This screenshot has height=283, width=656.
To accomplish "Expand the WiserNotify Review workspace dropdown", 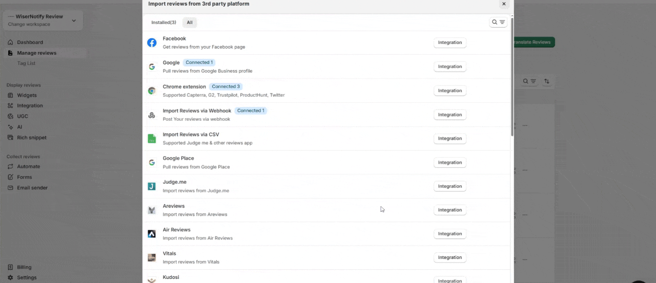I will [x=74, y=20].
